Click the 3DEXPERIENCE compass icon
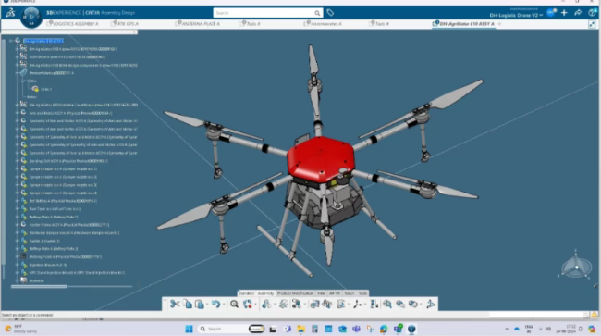The width and height of the screenshot is (601, 336). pos(31,18)
